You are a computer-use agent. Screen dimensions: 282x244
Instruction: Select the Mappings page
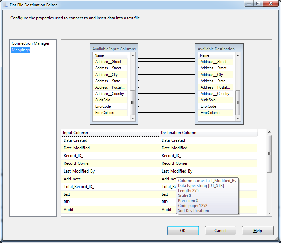[x=21, y=50]
